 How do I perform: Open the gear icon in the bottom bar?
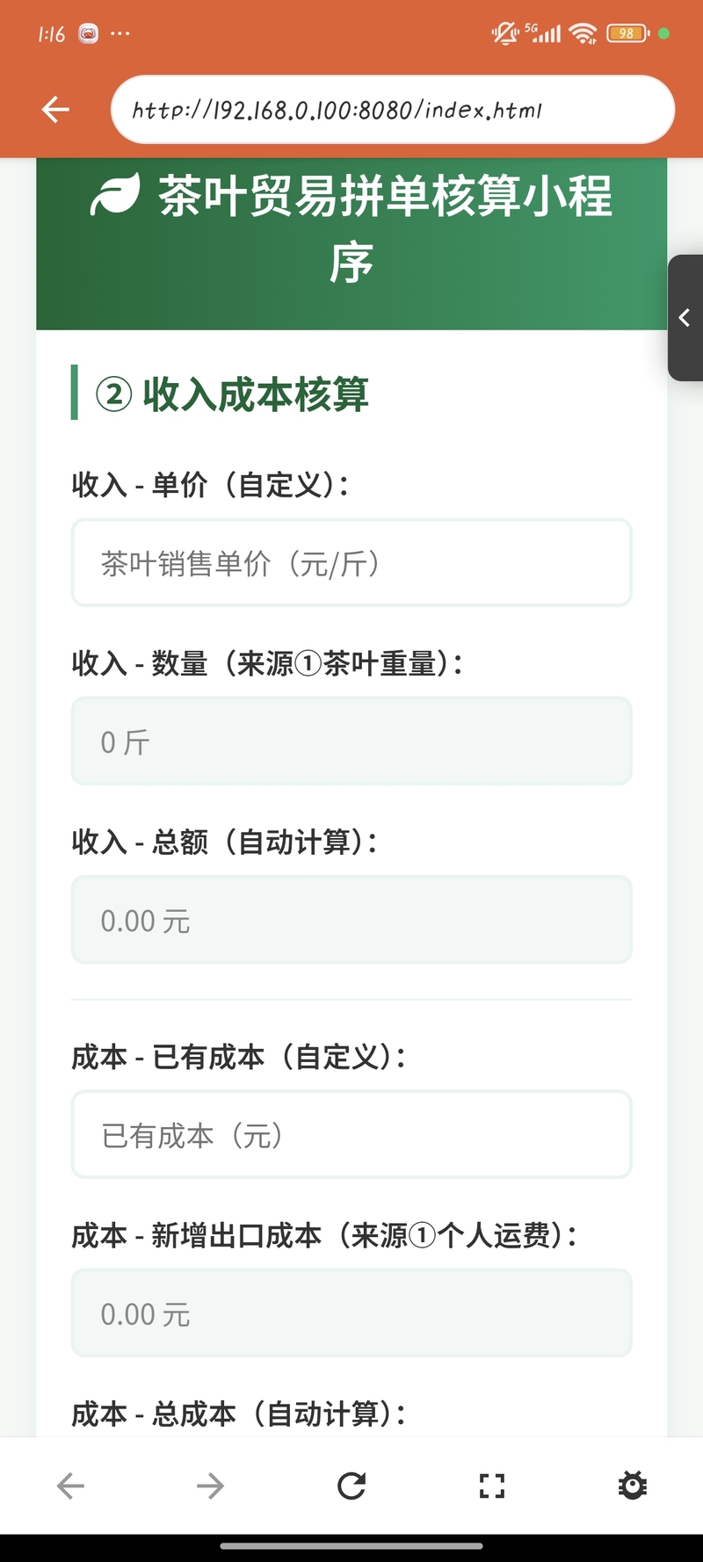(x=633, y=1486)
